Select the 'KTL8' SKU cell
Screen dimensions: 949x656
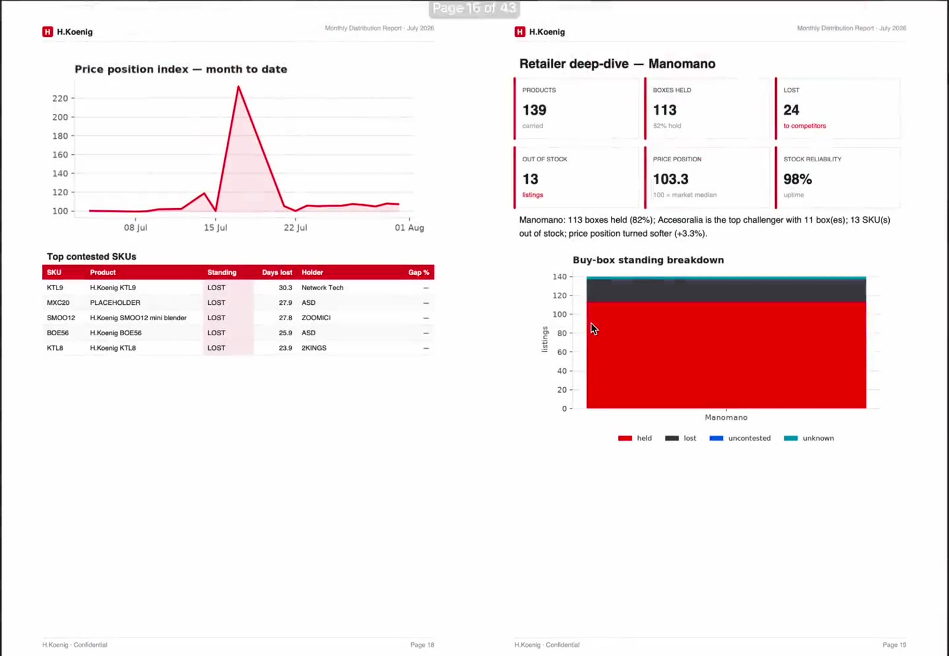[x=55, y=348]
